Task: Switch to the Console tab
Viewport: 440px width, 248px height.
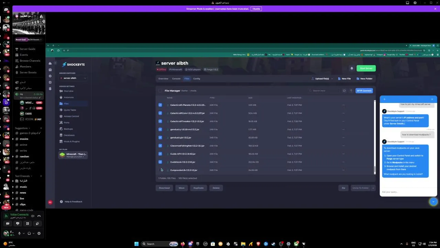Action: 176,79
